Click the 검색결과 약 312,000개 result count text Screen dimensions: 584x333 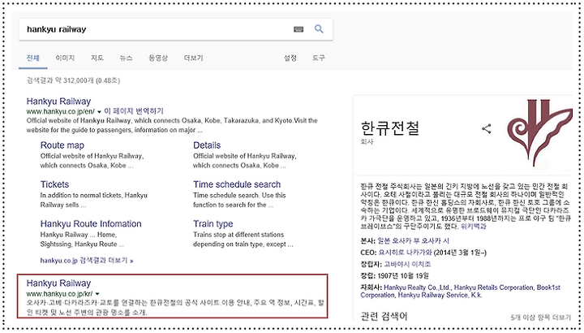(73, 80)
